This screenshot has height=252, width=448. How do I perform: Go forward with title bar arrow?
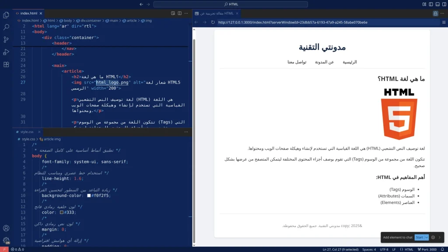[148, 4]
